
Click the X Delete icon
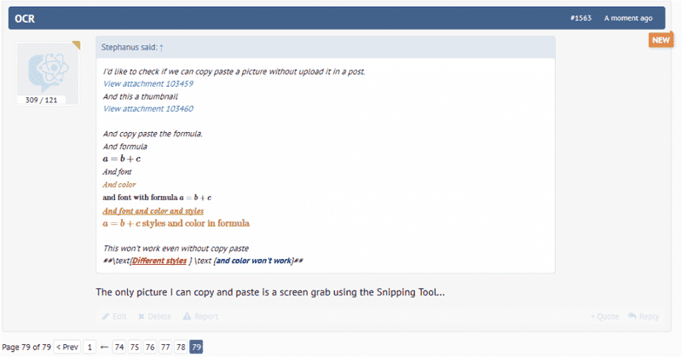pos(141,317)
